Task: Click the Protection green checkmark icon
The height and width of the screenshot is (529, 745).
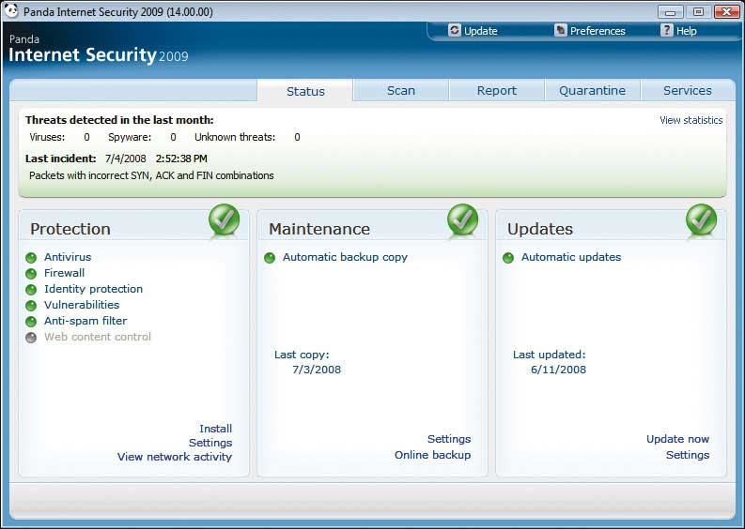Action: click(x=225, y=219)
